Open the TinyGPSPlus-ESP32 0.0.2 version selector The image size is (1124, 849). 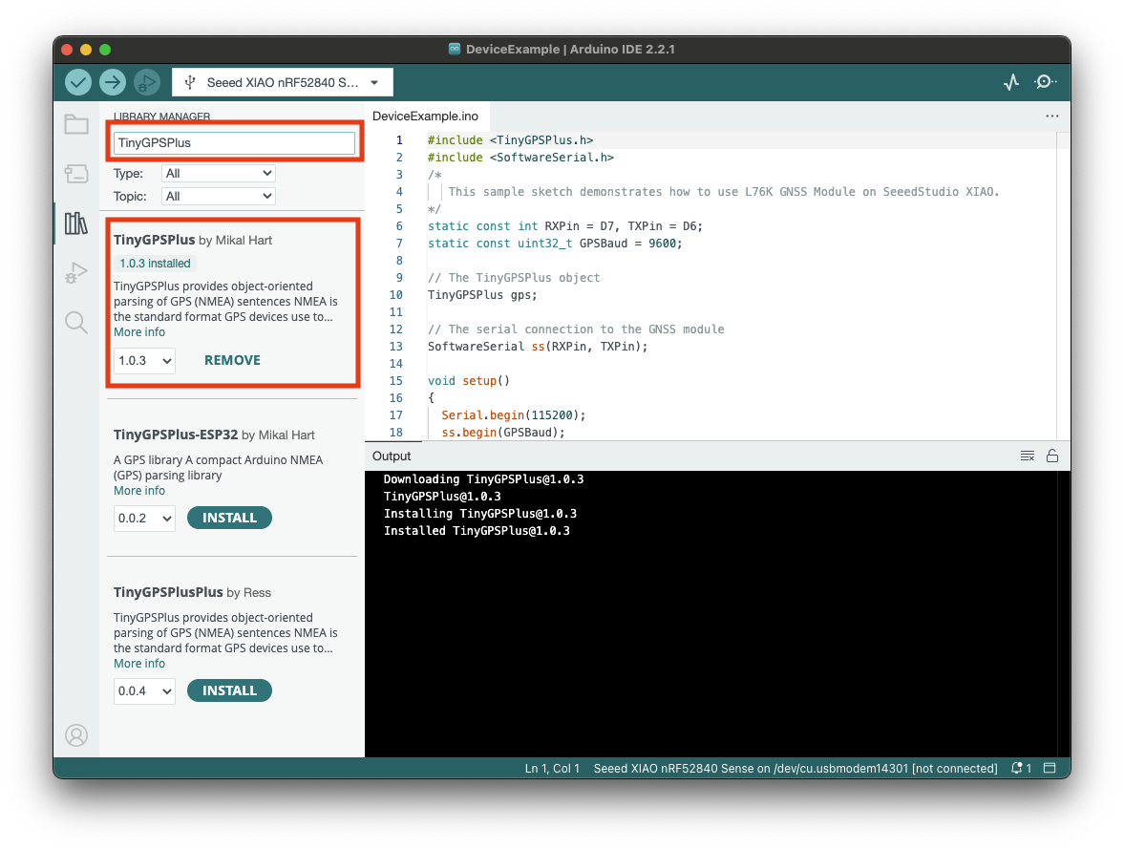tap(144, 519)
